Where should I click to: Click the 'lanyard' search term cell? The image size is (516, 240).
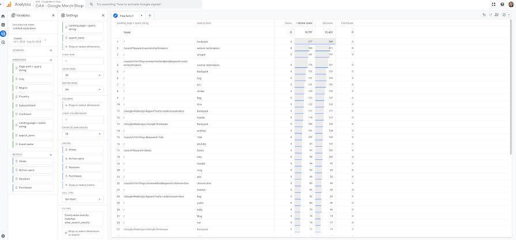point(201,55)
